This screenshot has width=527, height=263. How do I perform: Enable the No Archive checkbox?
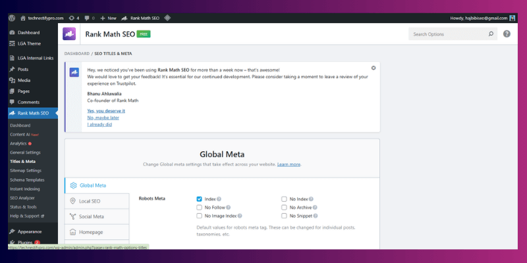[x=285, y=207]
